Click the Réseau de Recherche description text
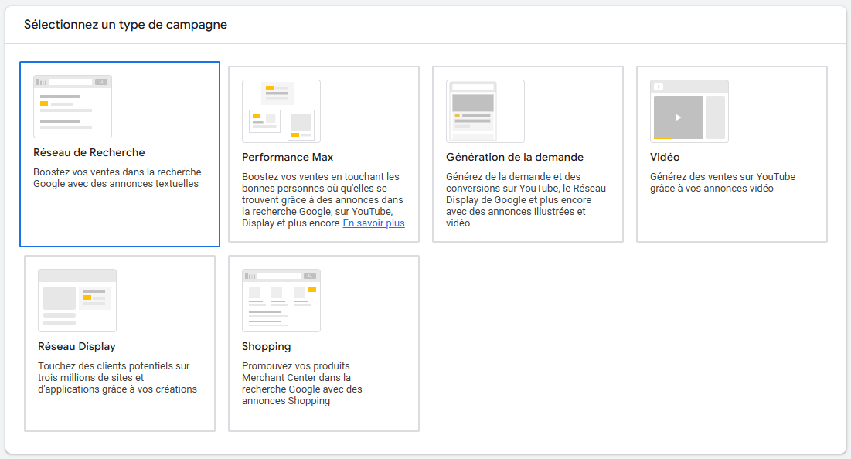 coord(117,178)
